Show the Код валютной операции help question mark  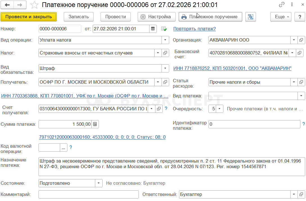tap(71, 147)
